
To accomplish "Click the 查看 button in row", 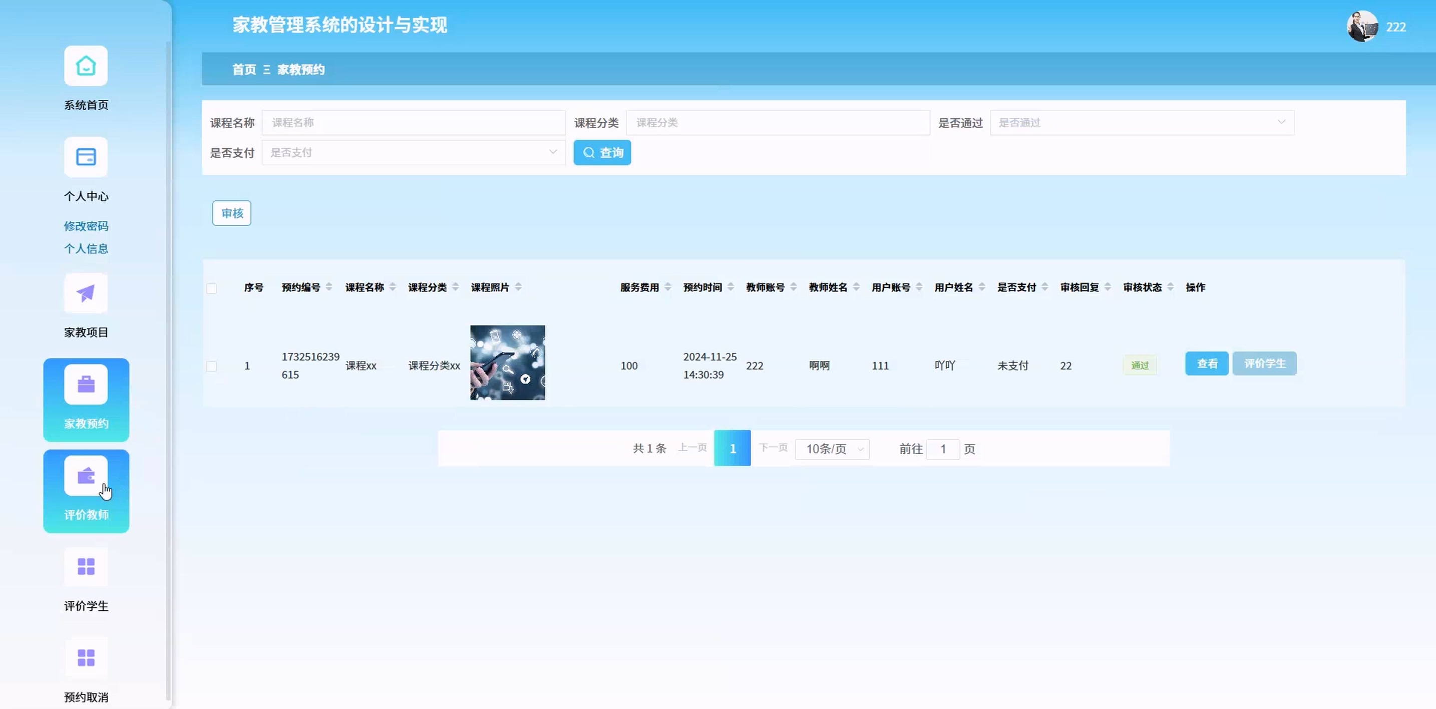I will [1206, 364].
